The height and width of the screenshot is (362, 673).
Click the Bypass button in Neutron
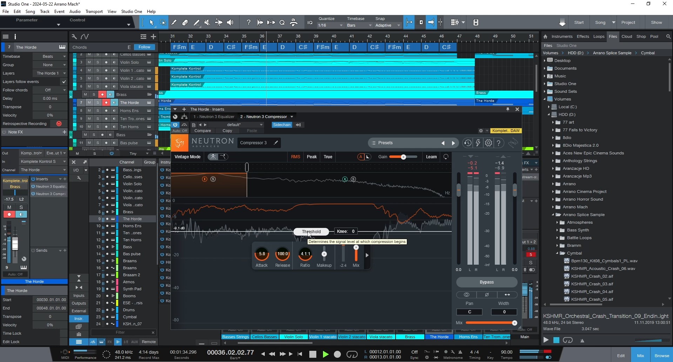486,282
